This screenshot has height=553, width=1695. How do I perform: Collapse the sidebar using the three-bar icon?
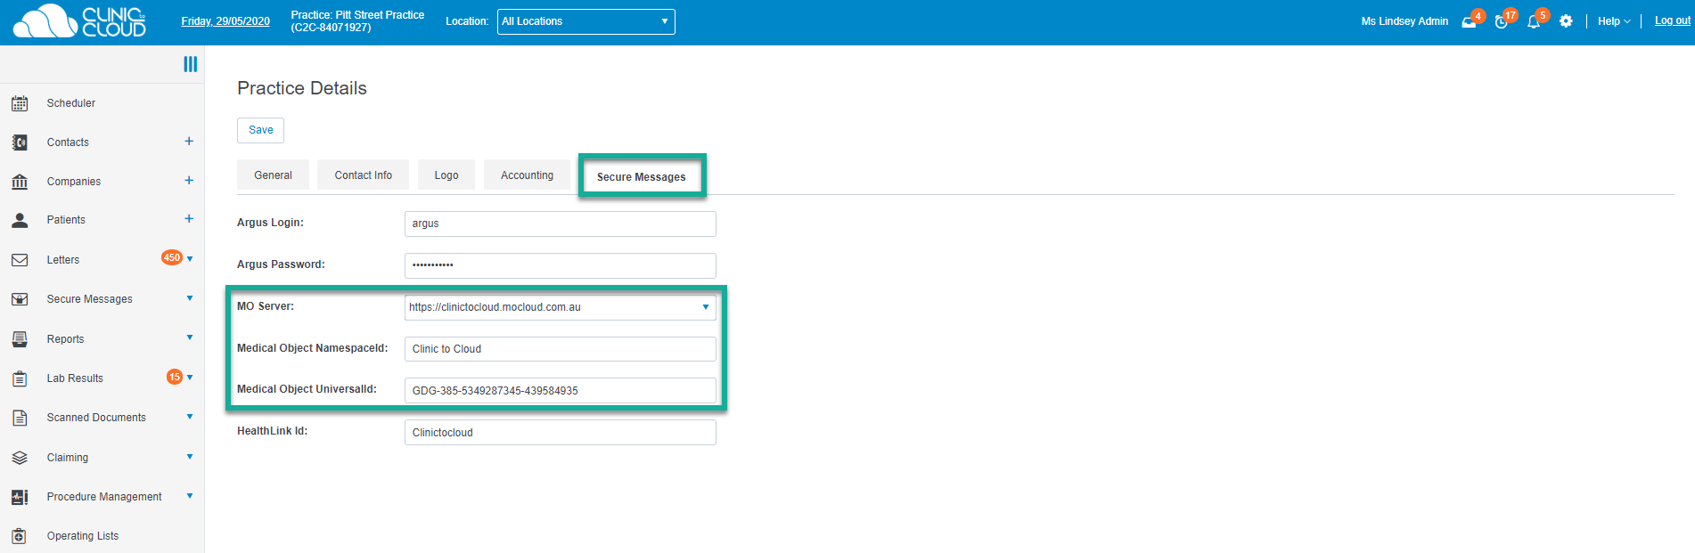tap(191, 64)
